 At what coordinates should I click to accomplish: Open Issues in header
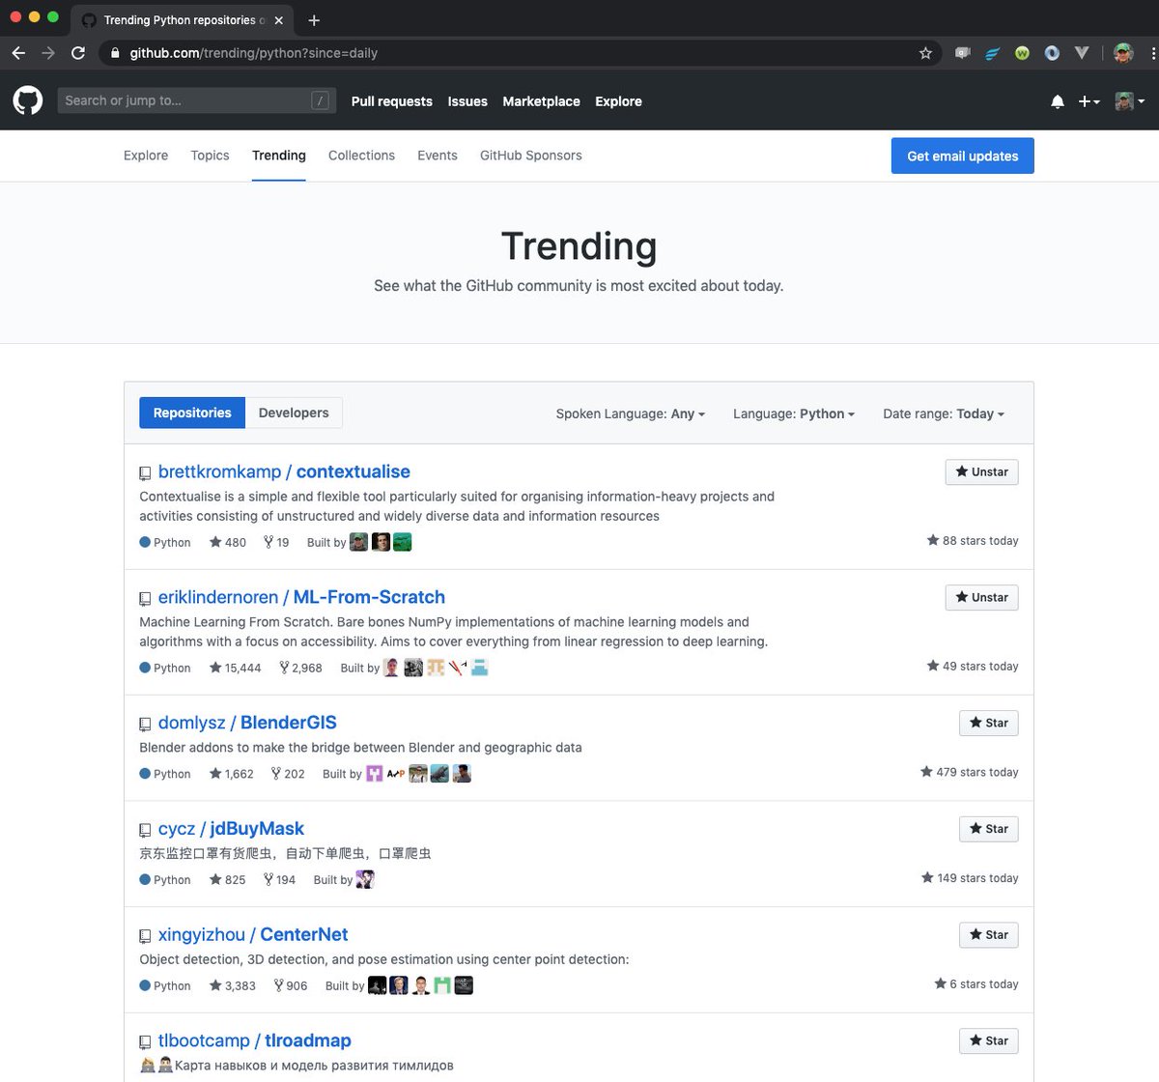(x=467, y=101)
